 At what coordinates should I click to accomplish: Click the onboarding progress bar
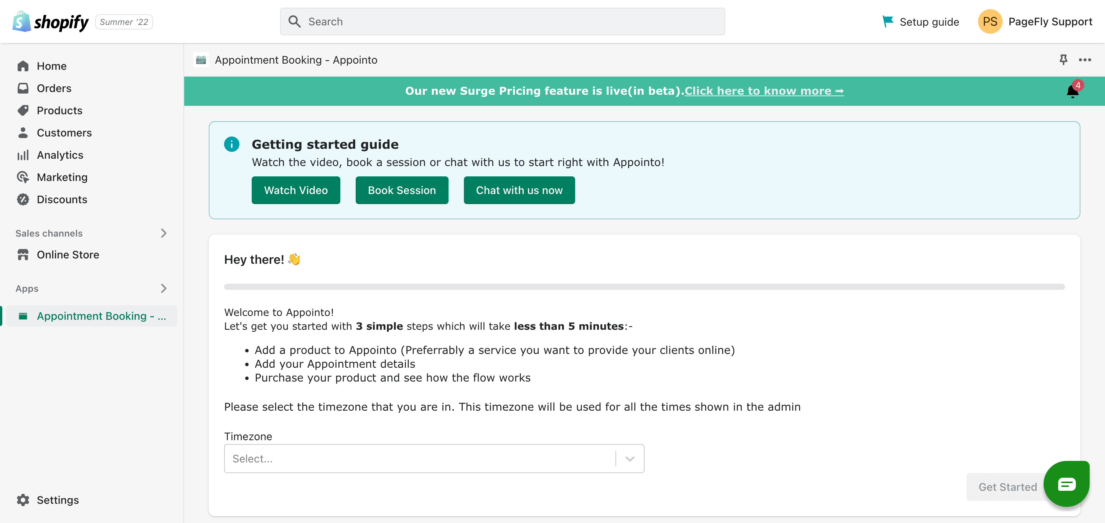click(644, 287)
